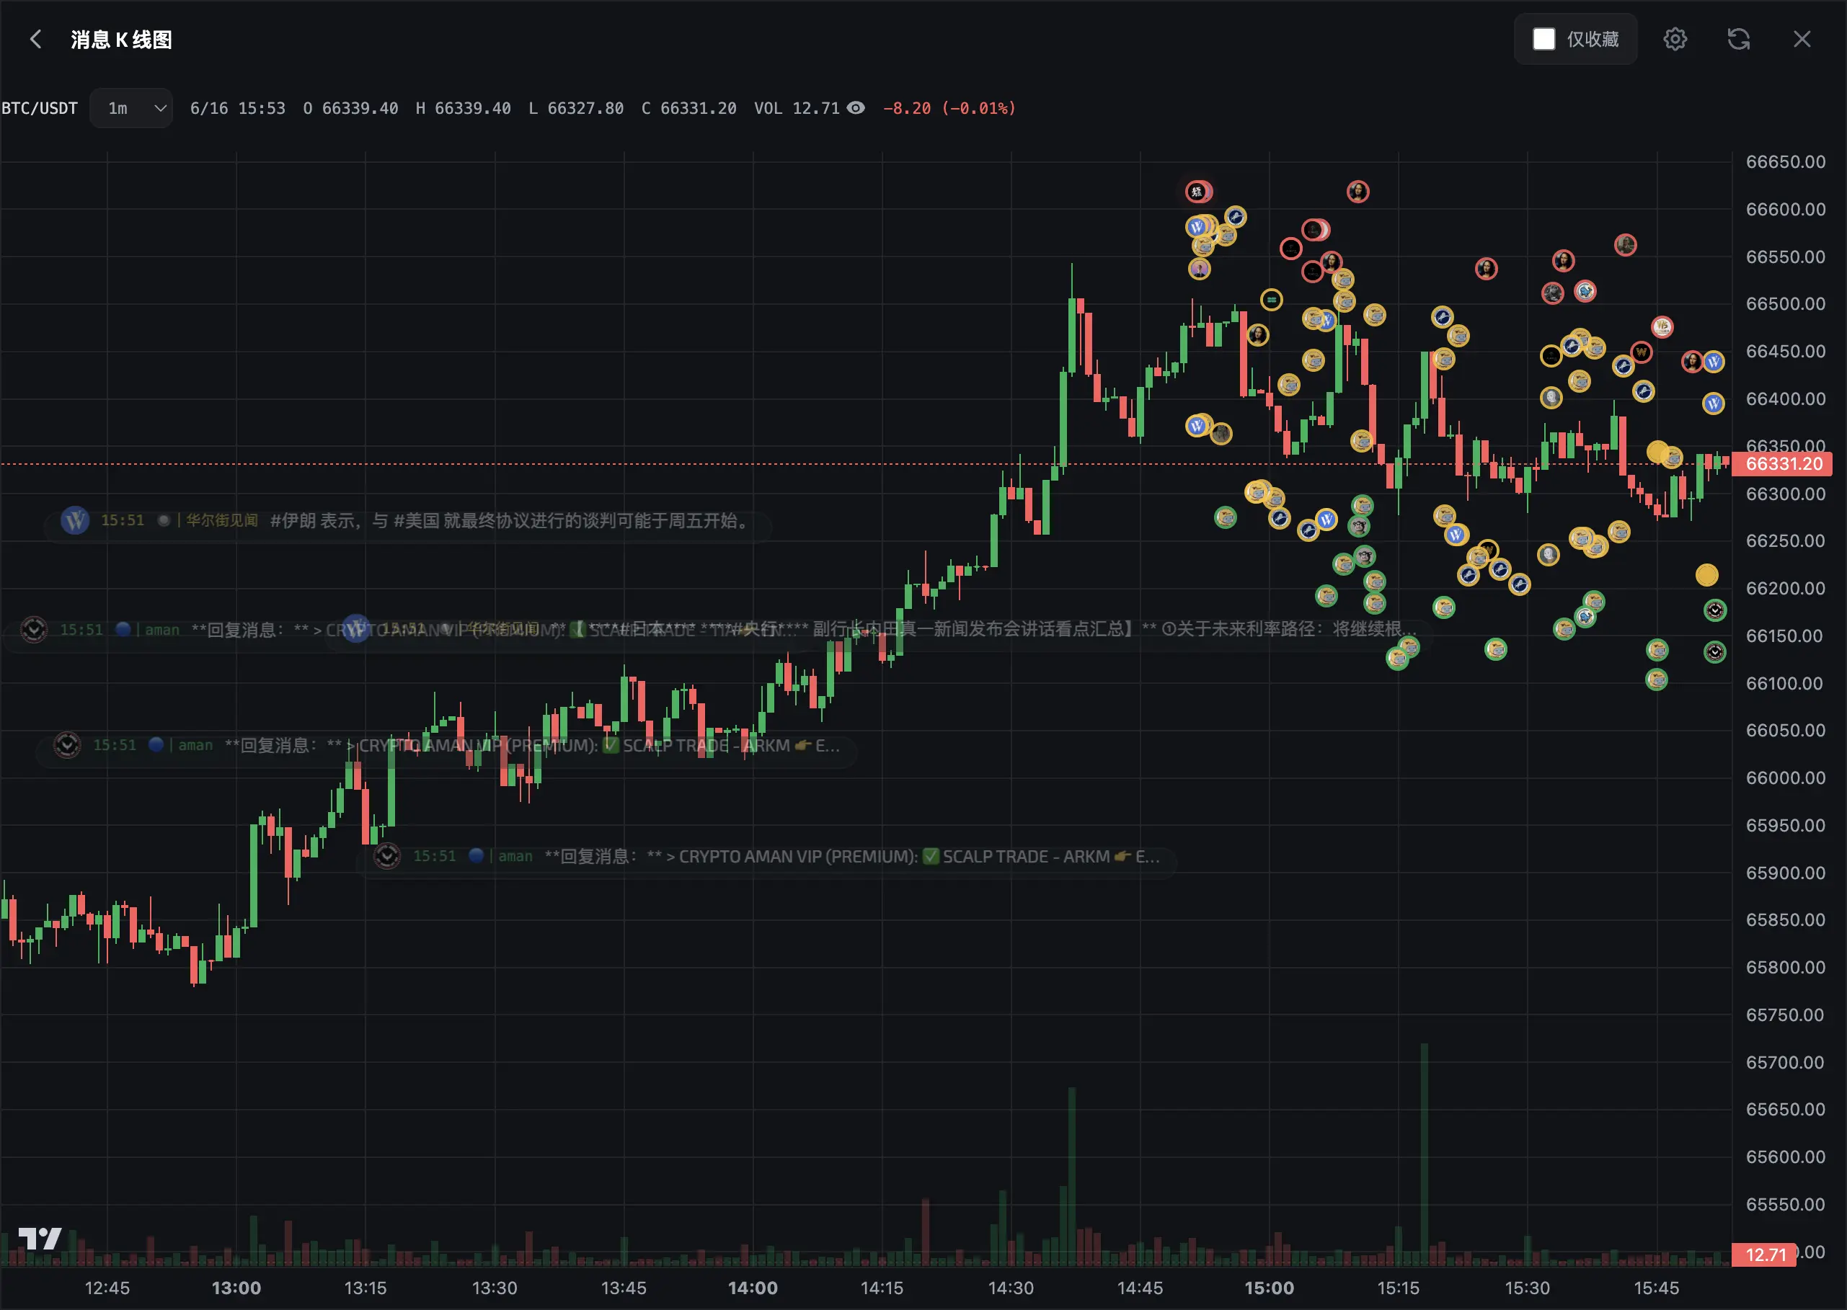1847x1310 pixels.
Task: Open the green-ringed blue whale news marker
Action: 1585,617
